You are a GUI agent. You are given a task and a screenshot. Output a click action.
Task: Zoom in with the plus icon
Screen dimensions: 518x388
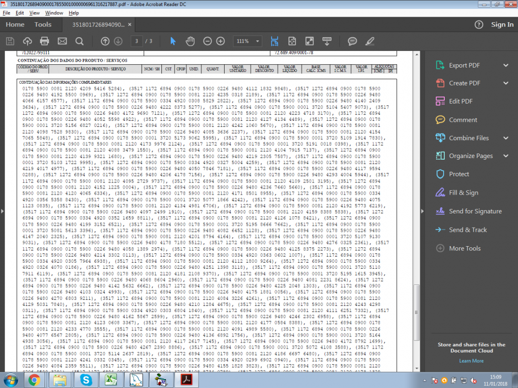[x=220, y=41]
